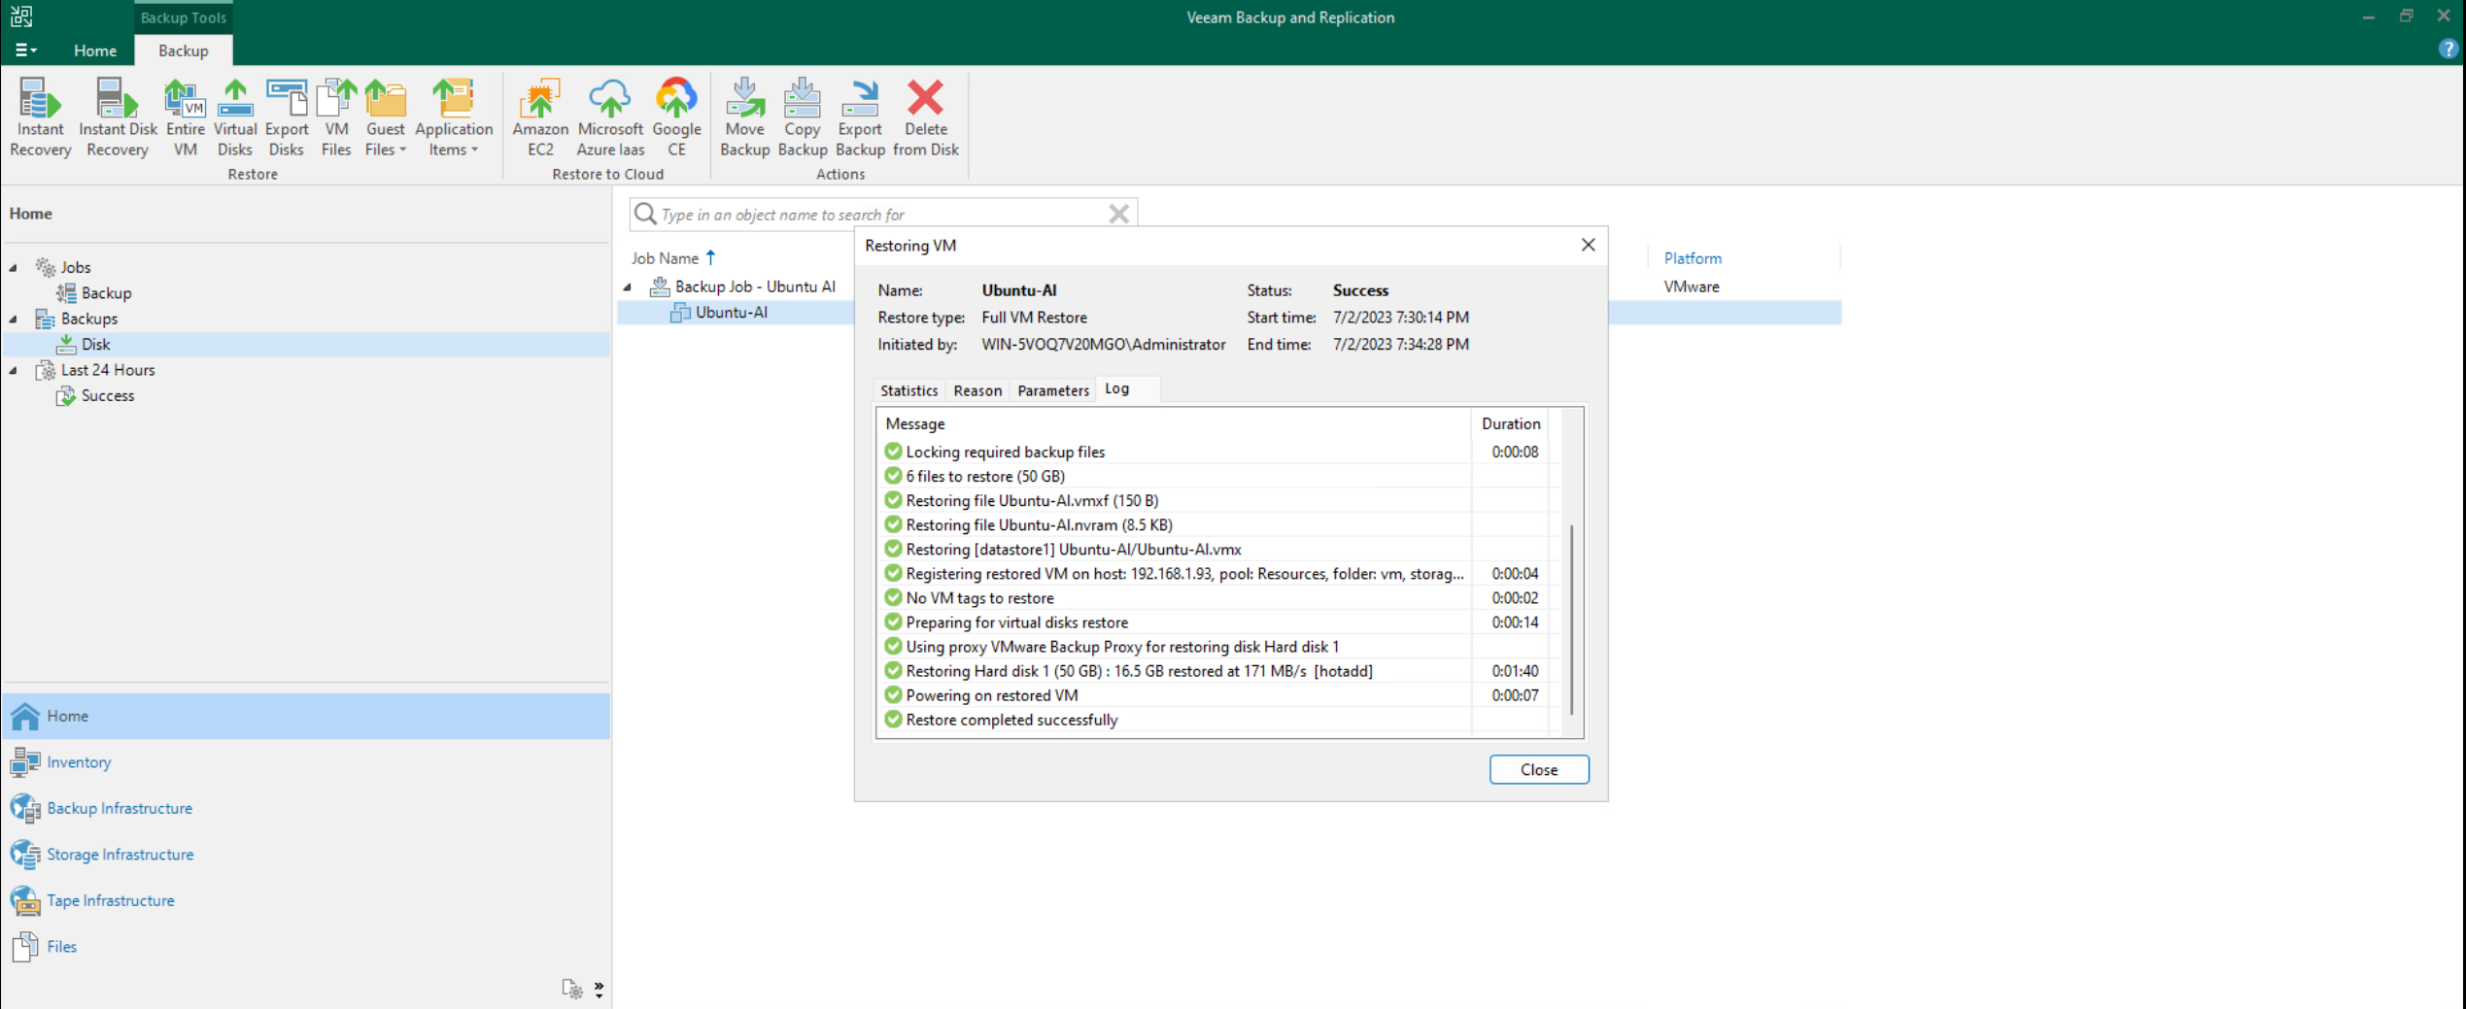The width and height of the screenshot is (2466, 1009).
Task: Choose Microsoft Azure IaaS restore
Action: (x=610, y=118)
